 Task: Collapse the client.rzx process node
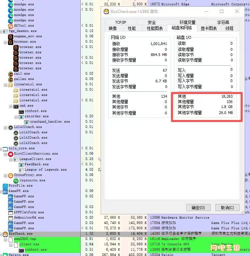[x=11, y=244]
